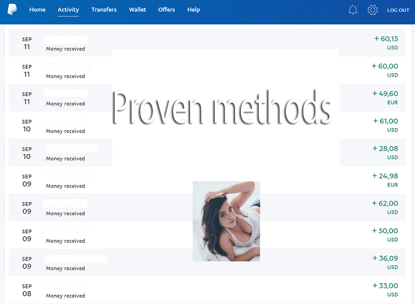Open the Help menu item
The height and width of the screenshot is (304, 415).
[193, 10]
